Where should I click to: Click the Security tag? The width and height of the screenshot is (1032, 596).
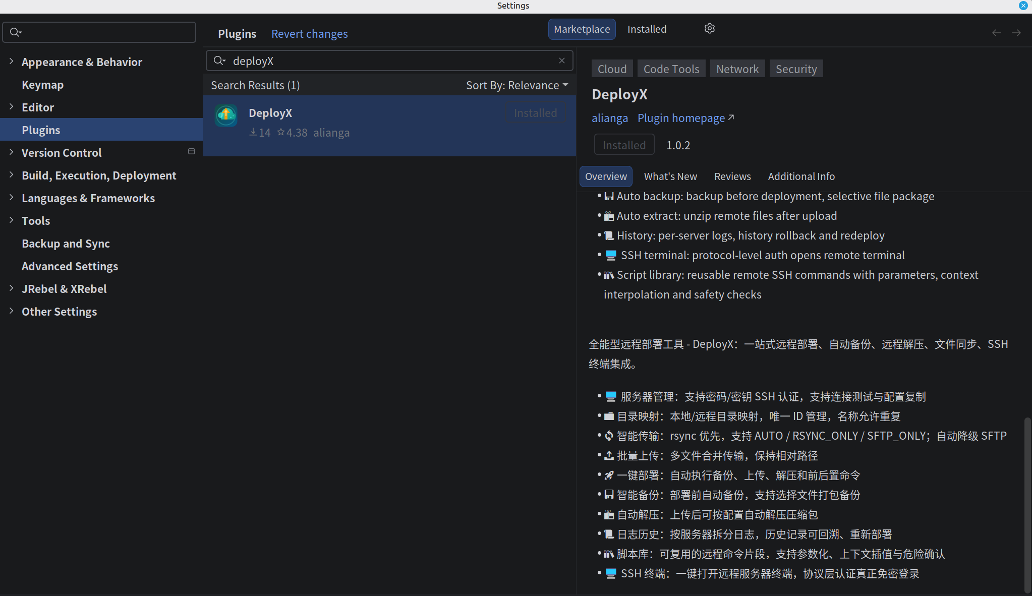[796, 69]
